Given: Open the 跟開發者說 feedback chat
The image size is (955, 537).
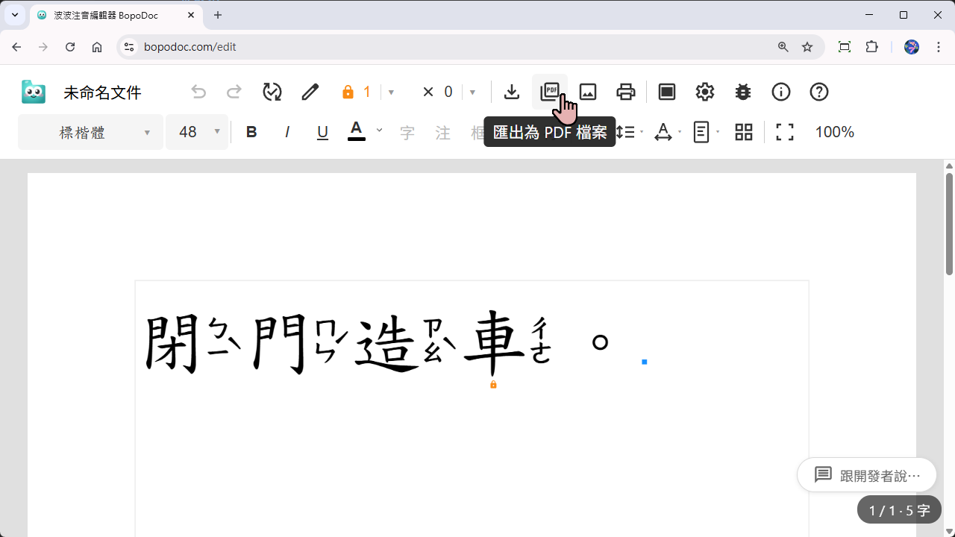Looking at the screenshot, I should pos(866,474).
